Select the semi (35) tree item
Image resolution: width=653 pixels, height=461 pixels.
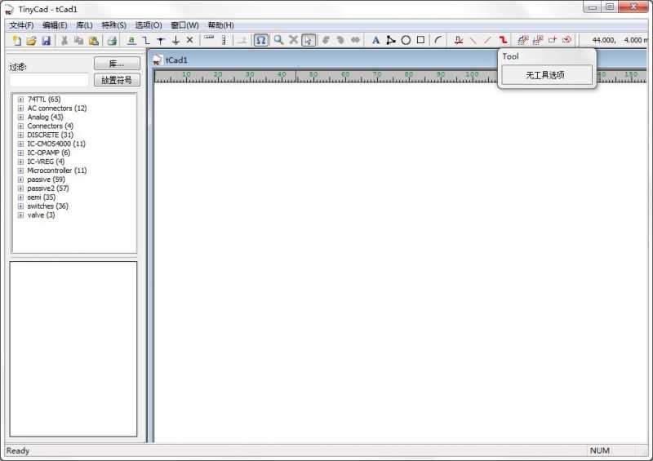(42, 197)
